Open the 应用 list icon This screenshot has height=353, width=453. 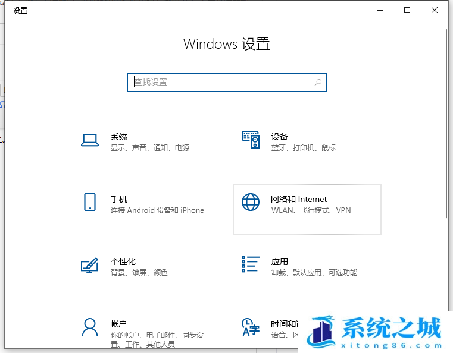[x=251, y=264]
